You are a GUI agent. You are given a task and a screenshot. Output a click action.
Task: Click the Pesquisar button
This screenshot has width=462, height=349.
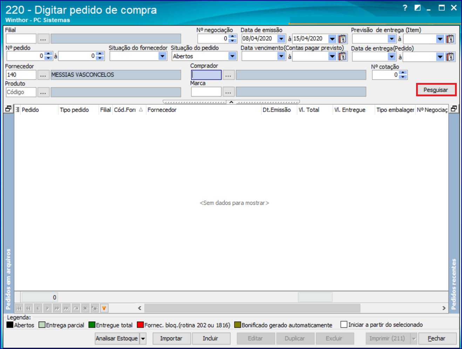436,90
